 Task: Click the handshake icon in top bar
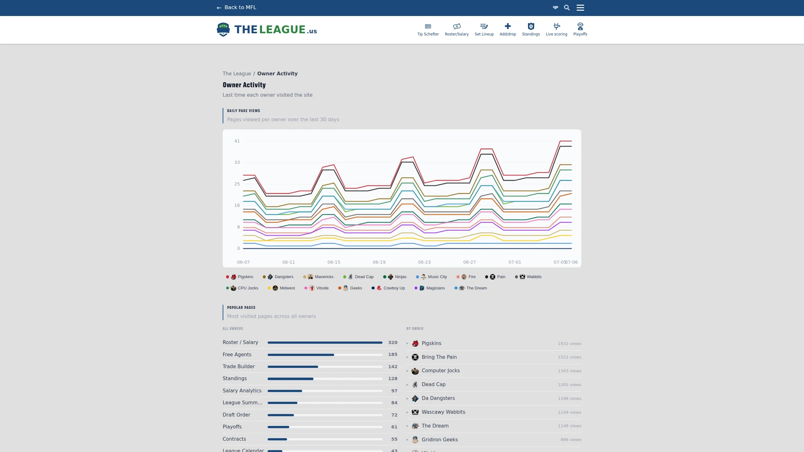coord(555,8)
